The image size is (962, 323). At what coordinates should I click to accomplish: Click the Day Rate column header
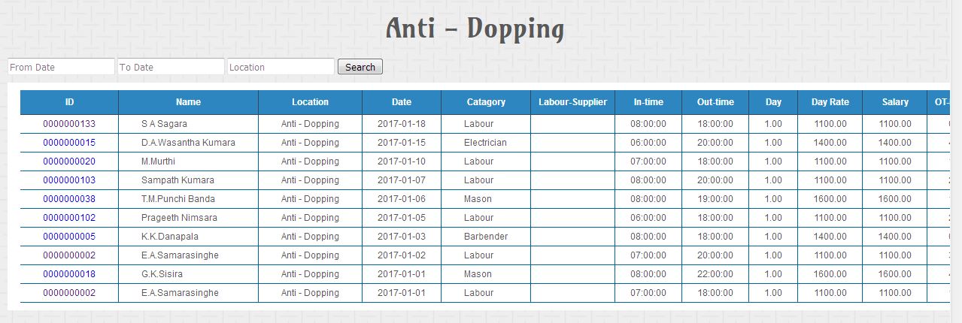coord(830,102)
